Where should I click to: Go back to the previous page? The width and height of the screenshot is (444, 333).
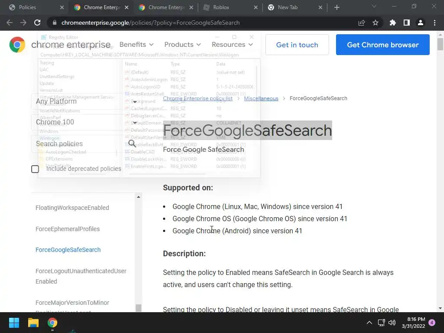[10, 23]
